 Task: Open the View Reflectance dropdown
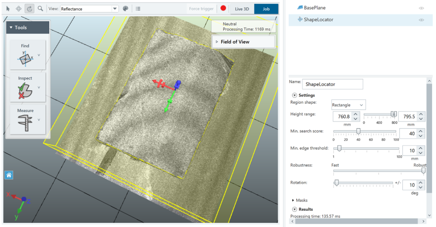[89, 9]
